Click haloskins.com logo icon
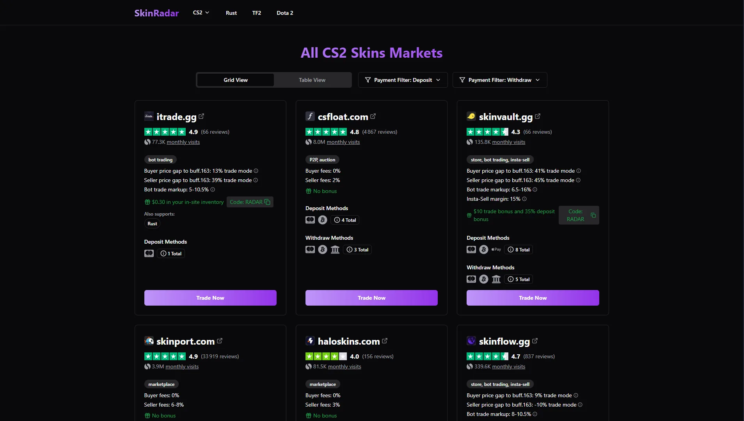The height and width of the screenshot is (421, 744). (310, 341)
